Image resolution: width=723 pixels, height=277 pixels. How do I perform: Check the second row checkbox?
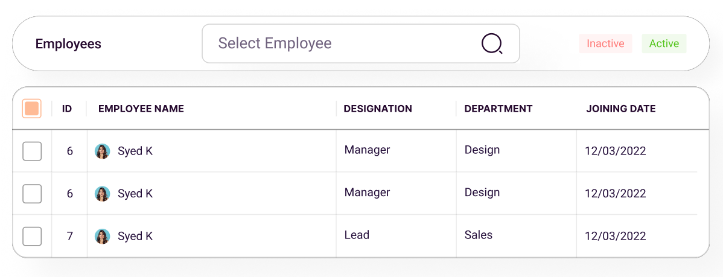click(32, 194)
